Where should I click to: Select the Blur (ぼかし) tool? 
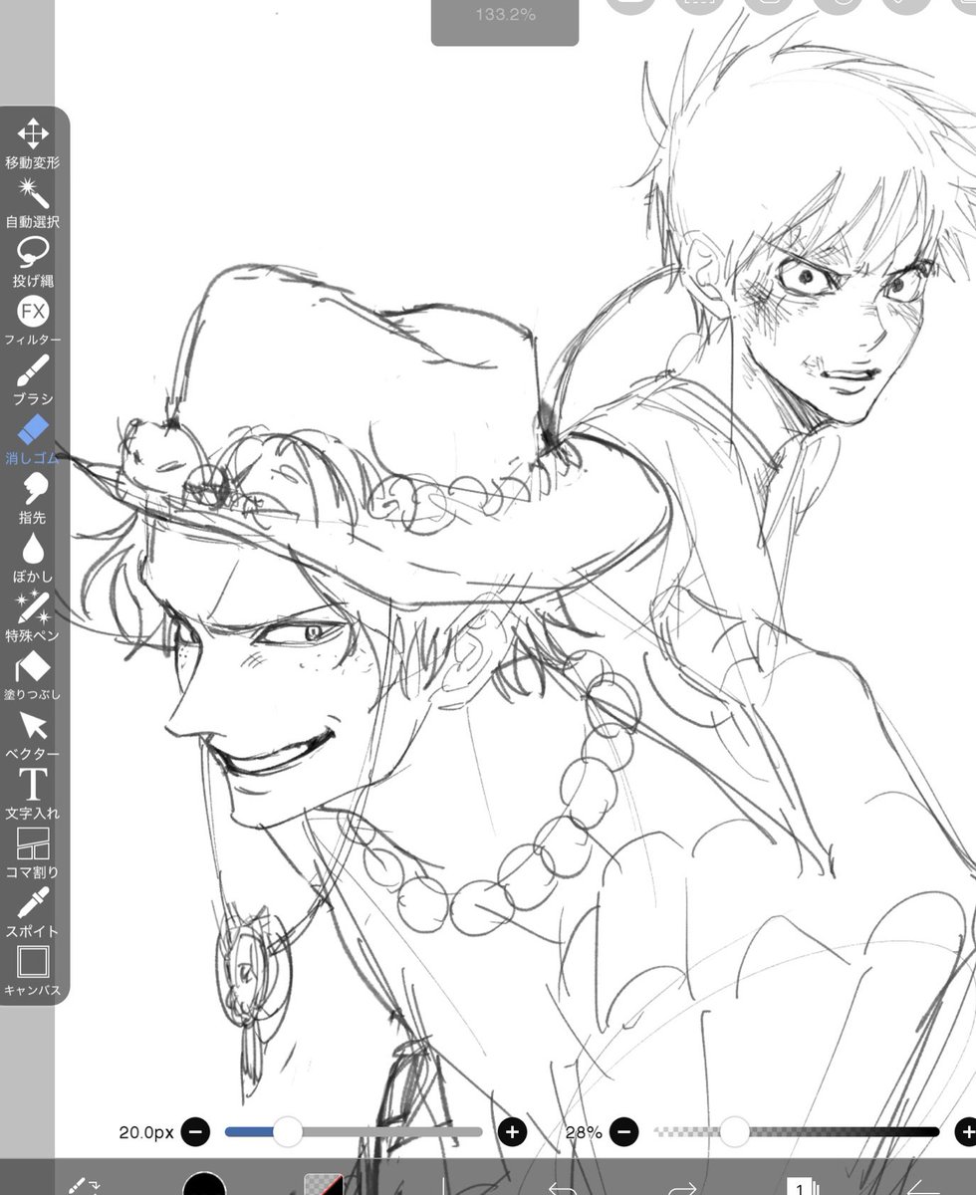[x=33, y=559]
